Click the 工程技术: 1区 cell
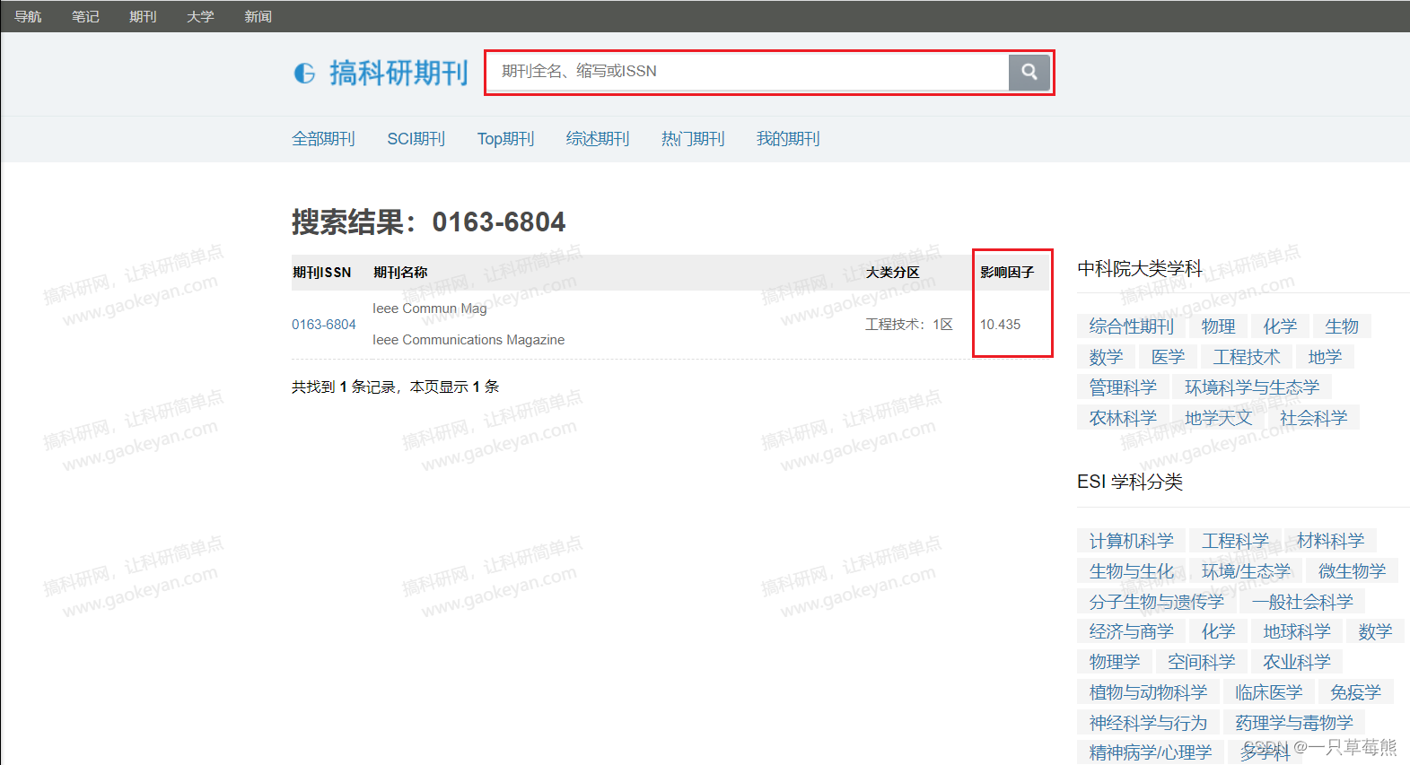Image resolution: width=1410 pixels, height=765 pixels. 909,325
